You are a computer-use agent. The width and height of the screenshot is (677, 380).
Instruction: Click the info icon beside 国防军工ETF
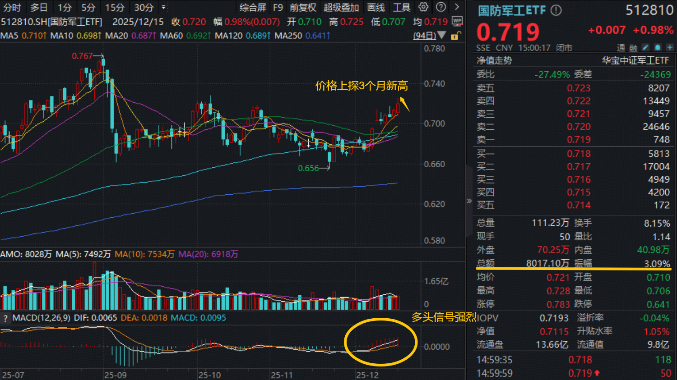pyautogui.click(x=556, y=10)
